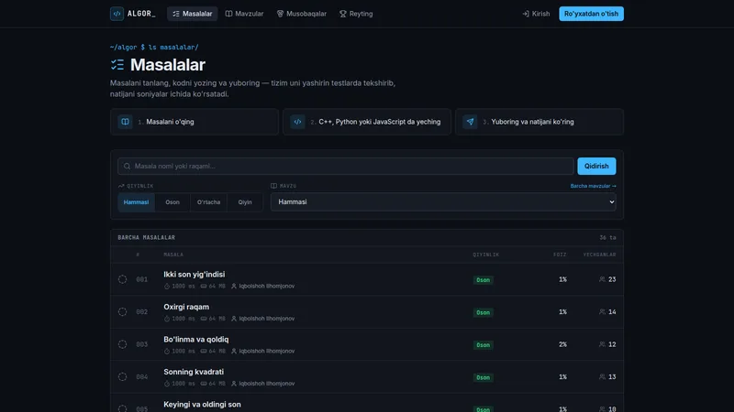Image resolution: width=734 pixels, height=412 pixels.
Task: Click the search magnifier icon
Action: pos(127,166)
